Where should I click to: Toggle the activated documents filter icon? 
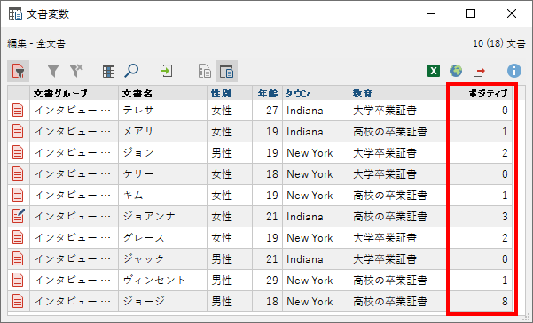click(19, 72)
